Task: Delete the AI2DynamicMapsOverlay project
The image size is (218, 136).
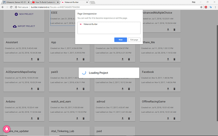Action: click(x=38, y=89)
